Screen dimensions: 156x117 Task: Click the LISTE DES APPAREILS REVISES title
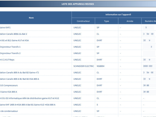78,4
